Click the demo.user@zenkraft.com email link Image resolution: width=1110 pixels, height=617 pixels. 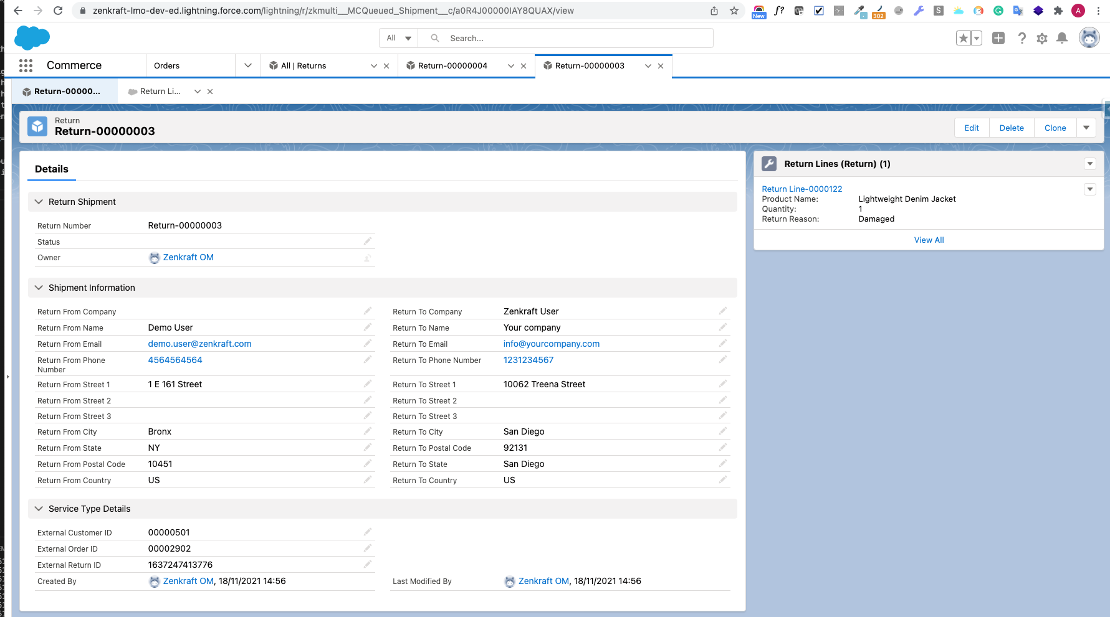pos(199,344)
